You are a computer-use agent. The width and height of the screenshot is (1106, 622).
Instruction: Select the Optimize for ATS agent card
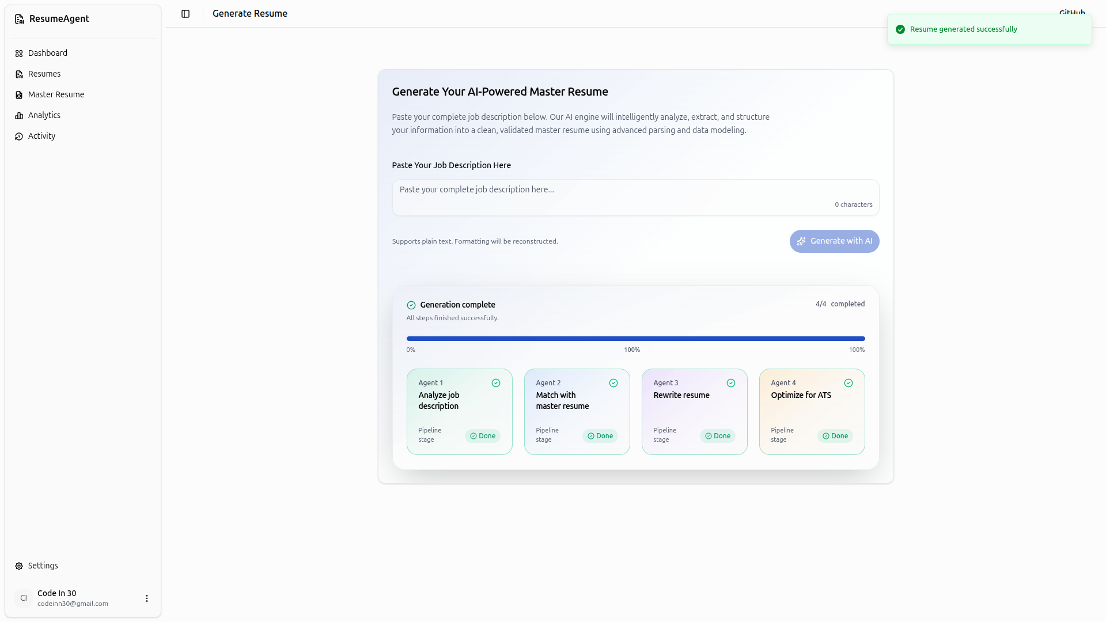point(812,411)
